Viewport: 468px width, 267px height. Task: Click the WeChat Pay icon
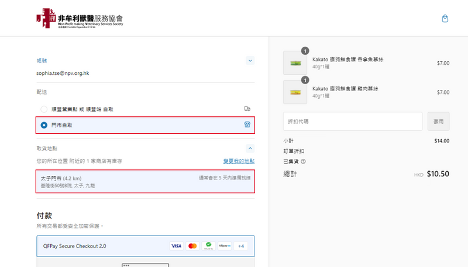(x=208, y=246)
